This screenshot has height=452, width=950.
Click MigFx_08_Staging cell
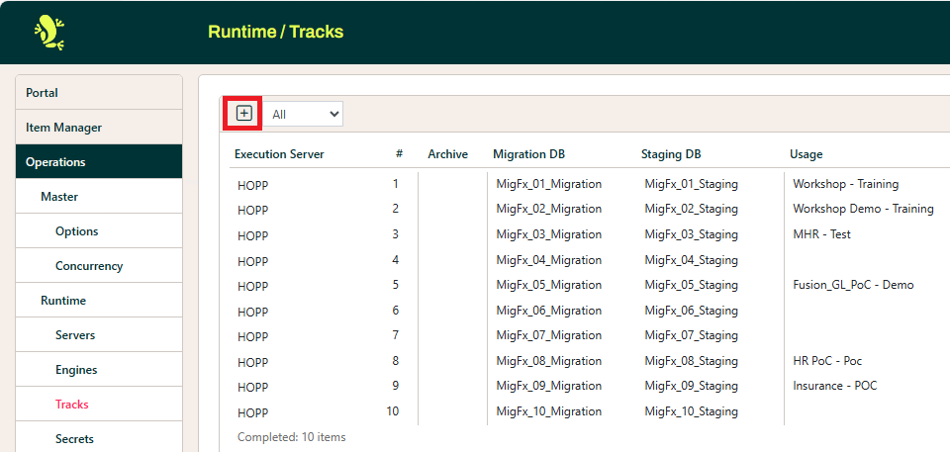click(x=692, y=361)
